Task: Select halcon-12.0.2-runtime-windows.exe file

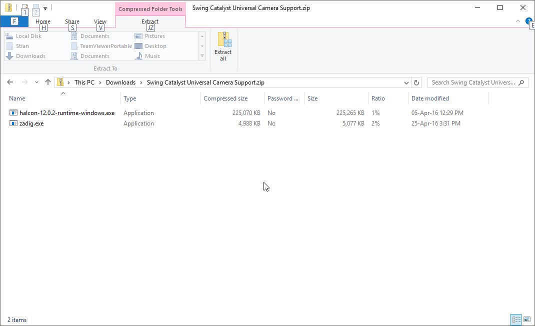Action: click(x=67, y=113)
